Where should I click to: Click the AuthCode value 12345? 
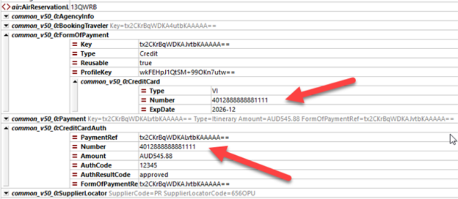(x=149, y=165)
